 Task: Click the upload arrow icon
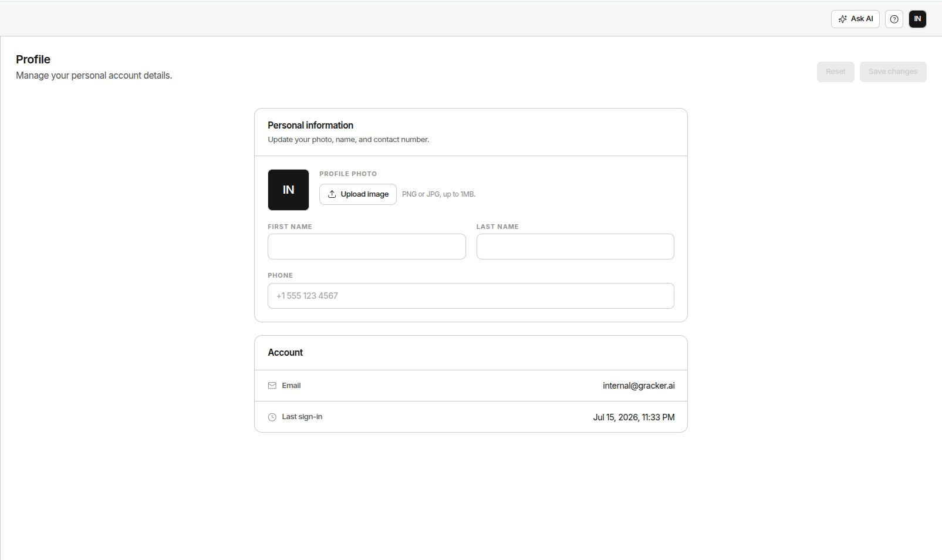tap(332, 194)
